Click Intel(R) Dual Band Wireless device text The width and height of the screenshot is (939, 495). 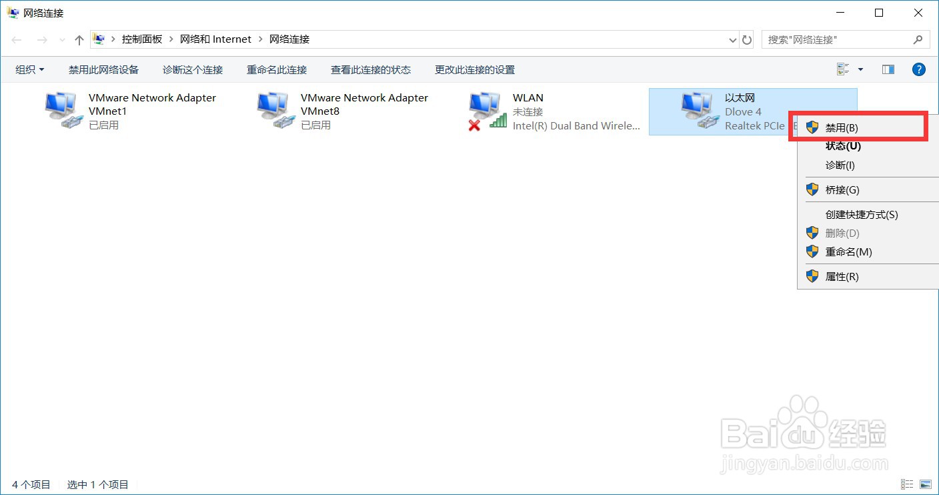[576, 125]
